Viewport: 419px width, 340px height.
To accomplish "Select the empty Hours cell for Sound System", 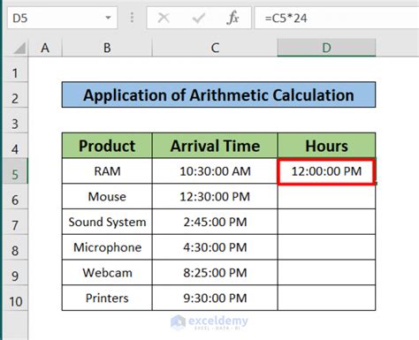I will [326, 222].
